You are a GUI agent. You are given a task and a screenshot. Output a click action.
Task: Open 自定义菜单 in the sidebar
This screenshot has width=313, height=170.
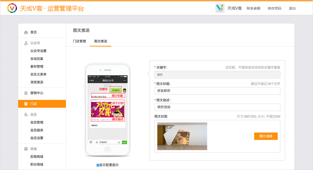38,74
